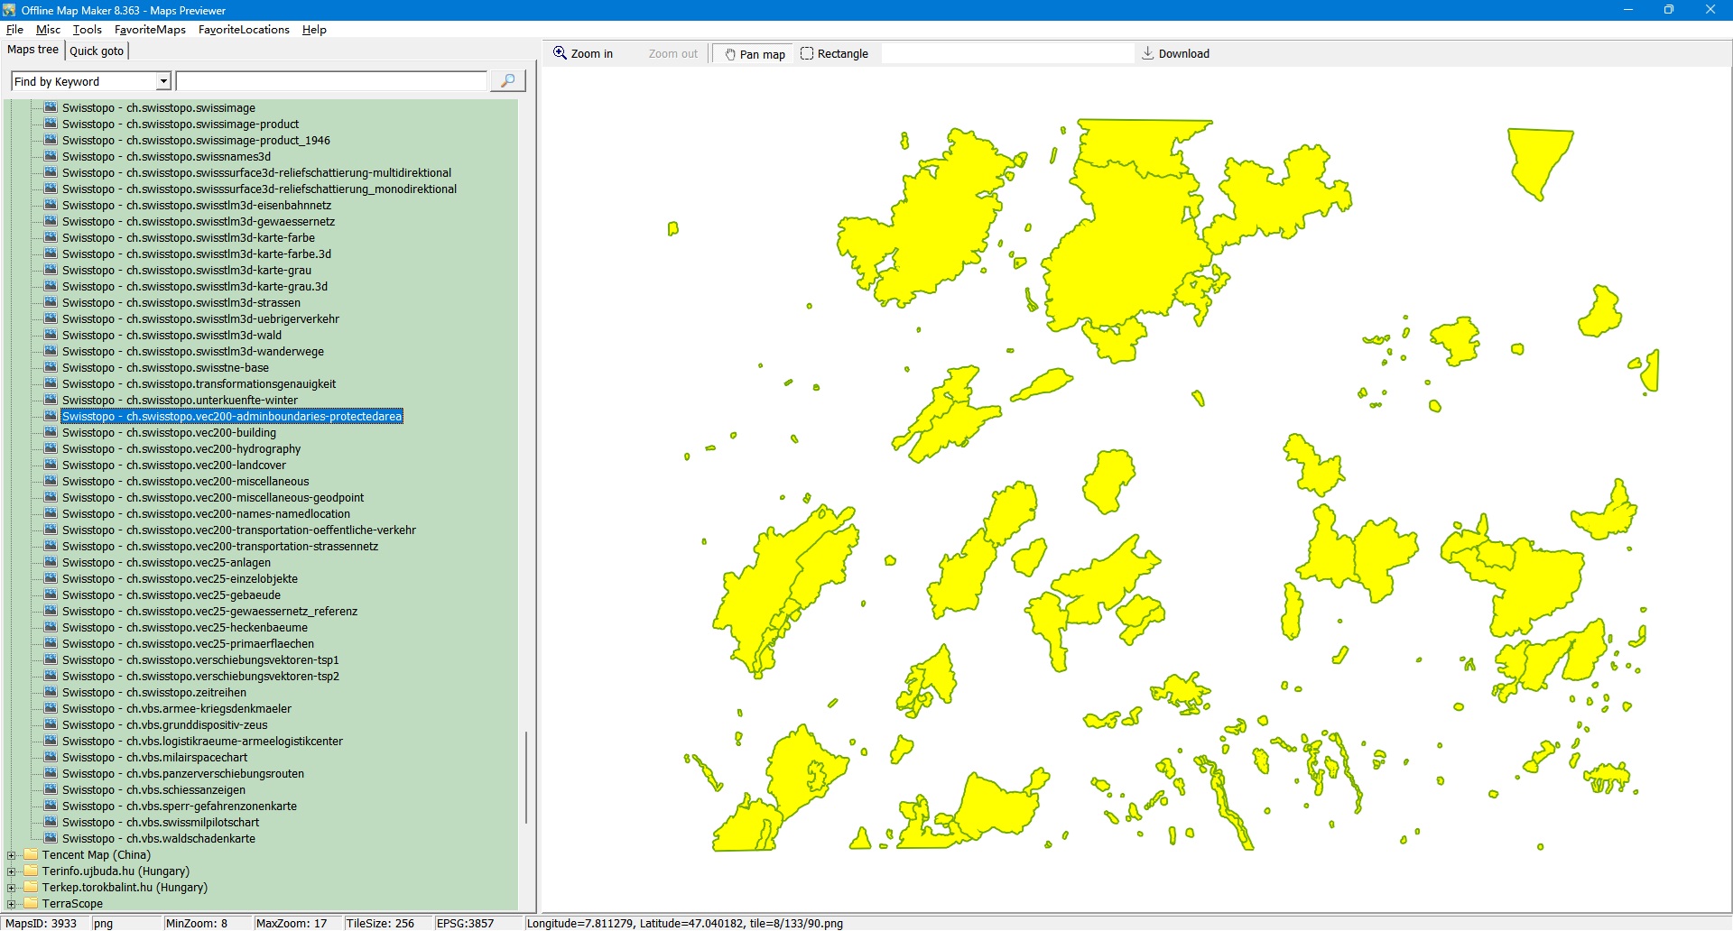Screen dimensions: 1733x931
Task: Click the map icon beside ch.vbs.waldschadenkarte
Action: pyautogui.click(x=51, y=839)
